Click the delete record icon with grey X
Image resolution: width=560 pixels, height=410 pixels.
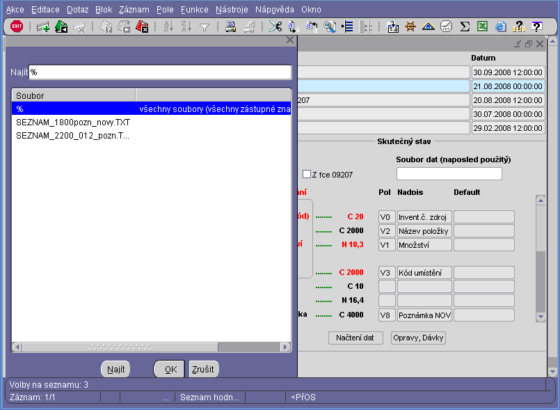click(79, 27)
